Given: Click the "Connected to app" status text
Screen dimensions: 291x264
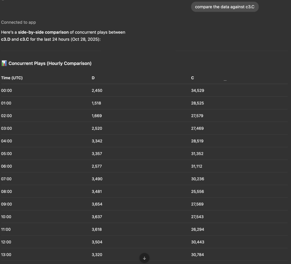Looking at the screenshot, I should point(18,22).
